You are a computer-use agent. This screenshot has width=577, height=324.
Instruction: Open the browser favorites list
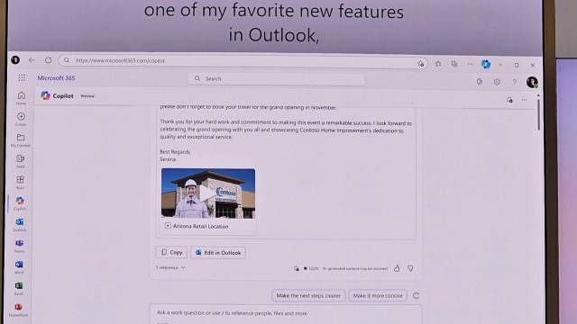coord(438,64)
